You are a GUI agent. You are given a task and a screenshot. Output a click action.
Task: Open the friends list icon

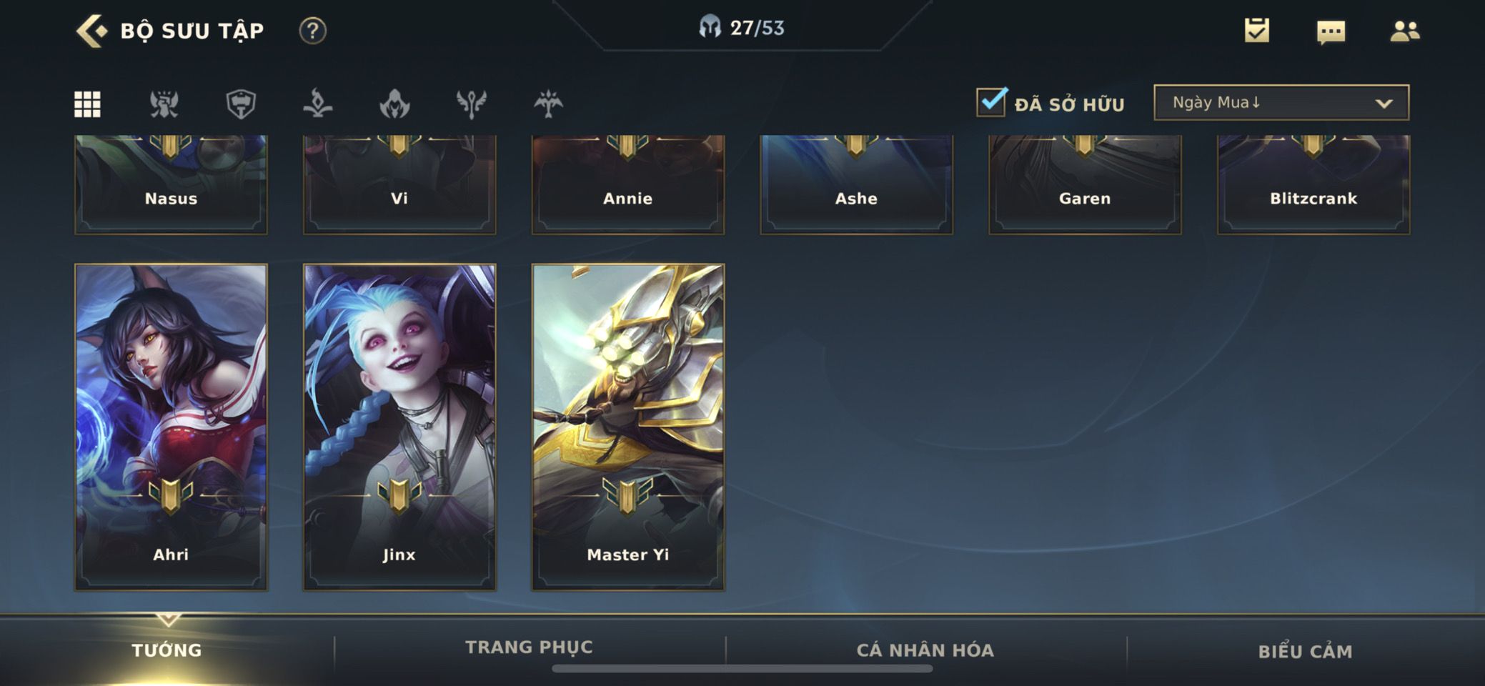point(1405,31)
